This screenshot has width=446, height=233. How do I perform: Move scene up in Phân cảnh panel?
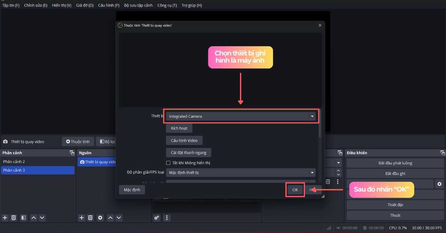(34, 218)
